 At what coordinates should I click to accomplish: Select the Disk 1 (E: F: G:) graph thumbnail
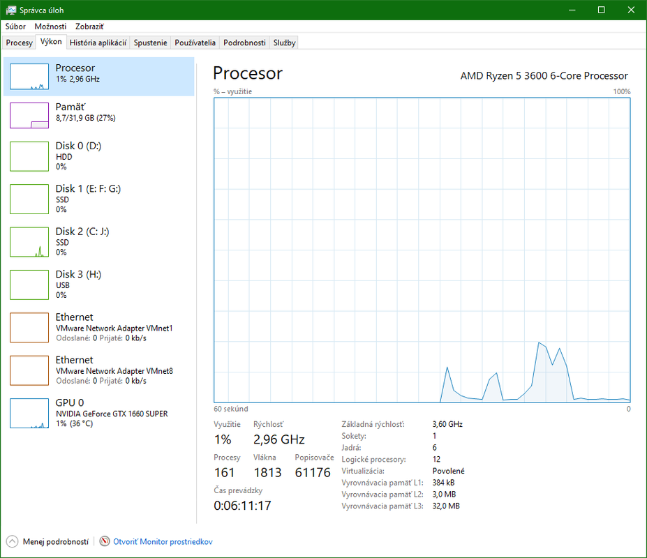29,199
